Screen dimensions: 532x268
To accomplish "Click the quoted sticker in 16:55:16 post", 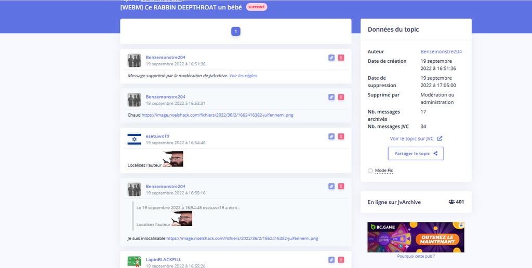I will click(x=182, y=219).
